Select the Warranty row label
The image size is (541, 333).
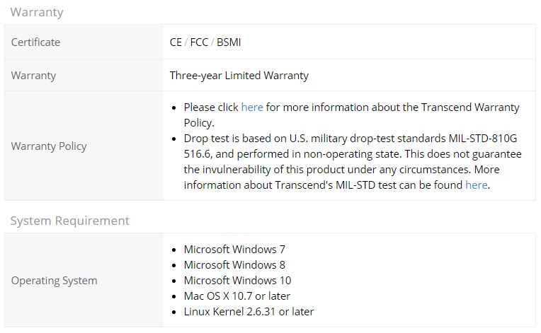coord(33,76)
